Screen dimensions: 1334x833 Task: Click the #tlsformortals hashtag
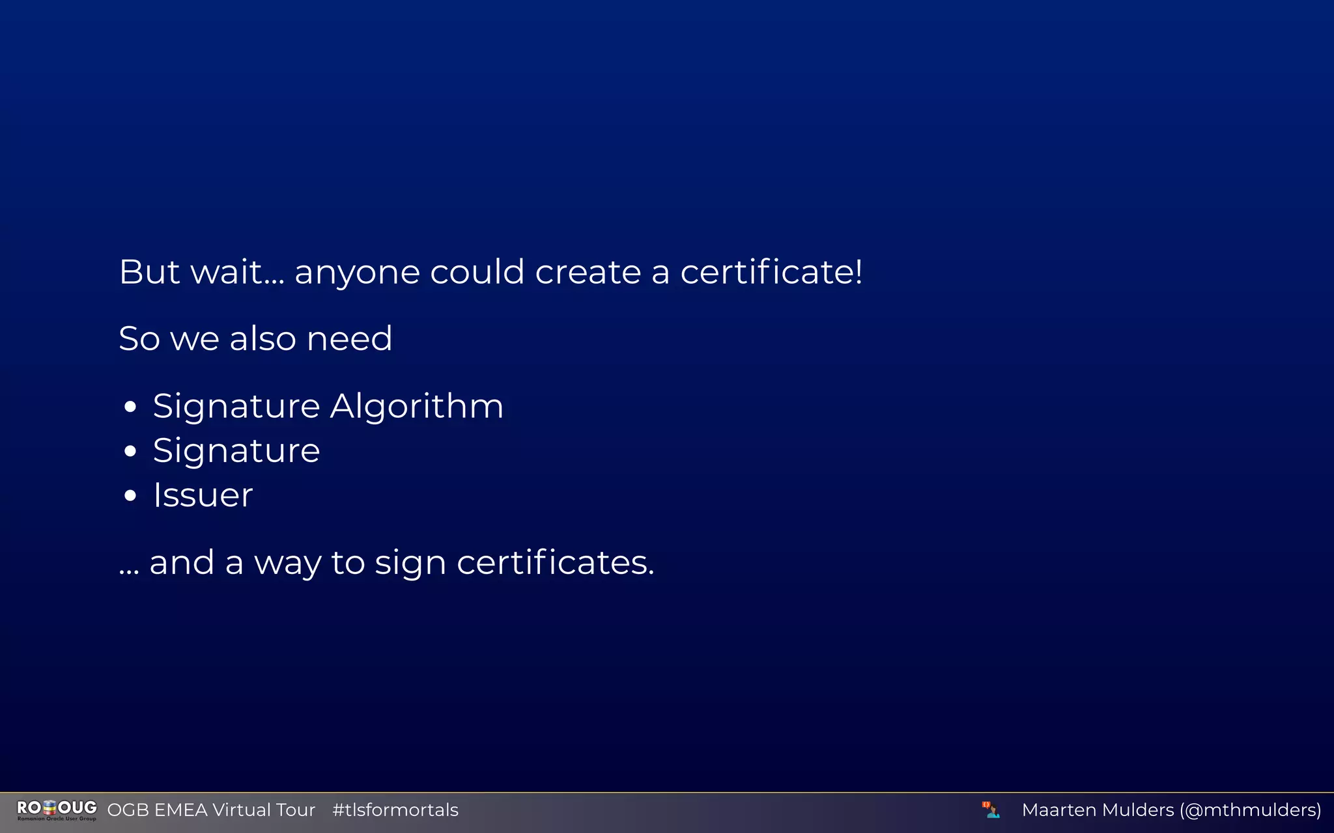395,810
